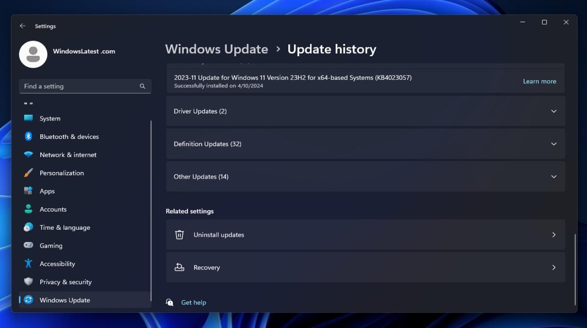This screenshot has height=328, width=587.
Task: Switch to Windows Update breadcrumb page
Action: pos(216,49)
